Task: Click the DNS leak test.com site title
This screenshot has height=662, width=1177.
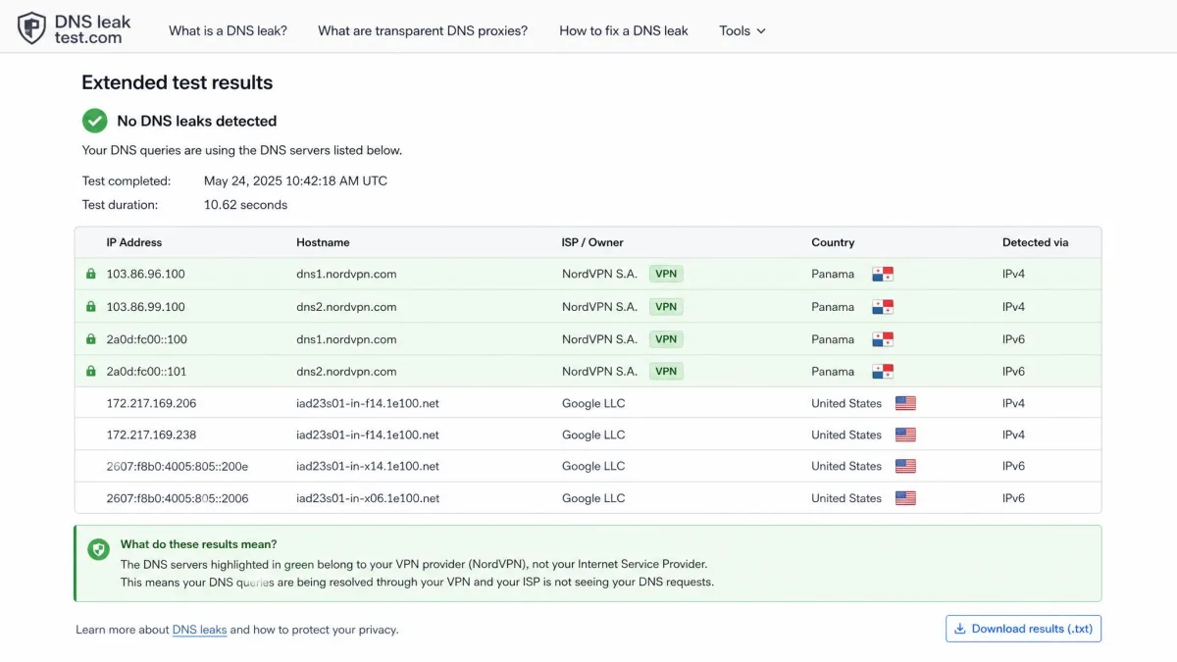Action: (93, 29)
